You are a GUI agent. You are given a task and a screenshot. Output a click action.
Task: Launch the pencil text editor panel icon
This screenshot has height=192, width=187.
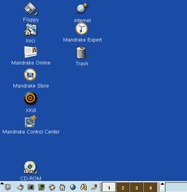[x=94, y=187]
